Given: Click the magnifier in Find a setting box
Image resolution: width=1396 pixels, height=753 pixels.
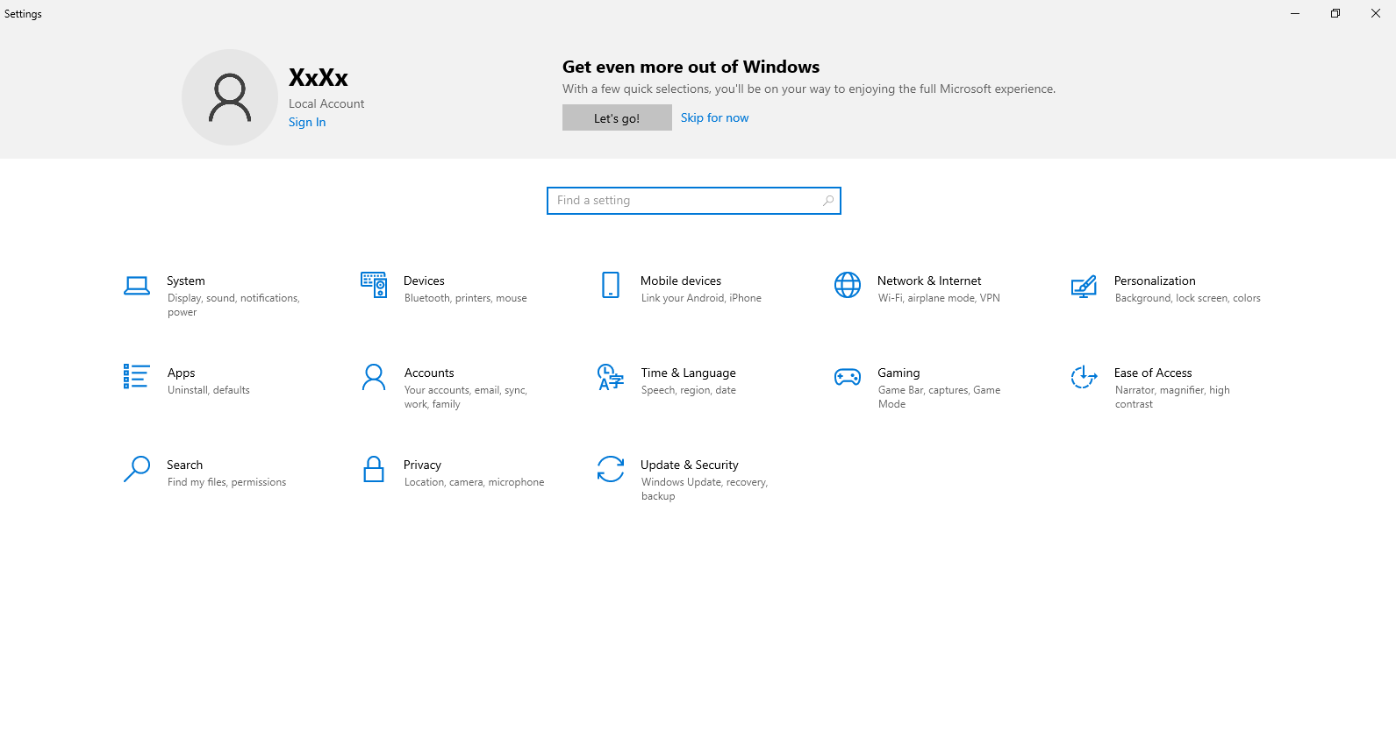Looking at the screenshot, I should (x=827, y=201).
